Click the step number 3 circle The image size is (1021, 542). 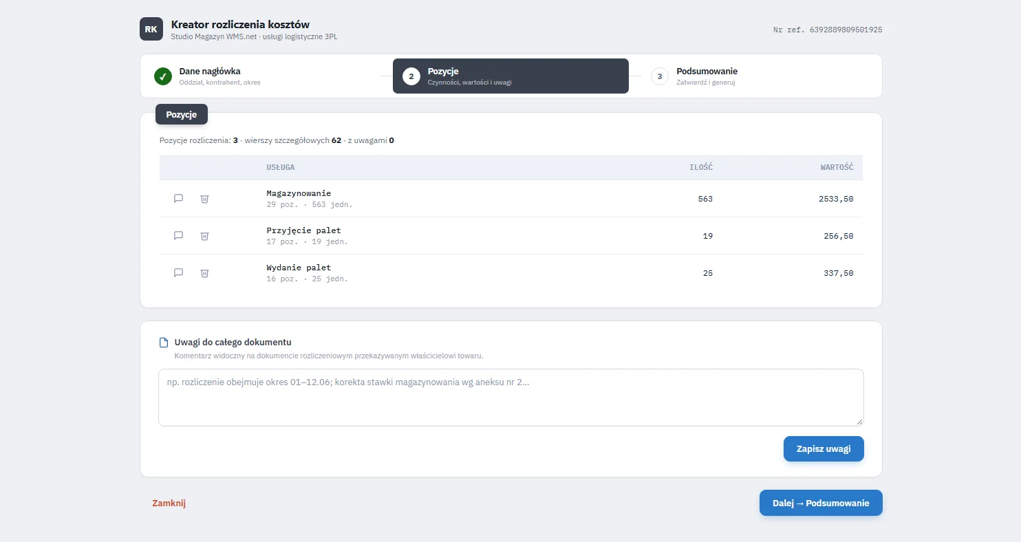click(x=660, y=76)
